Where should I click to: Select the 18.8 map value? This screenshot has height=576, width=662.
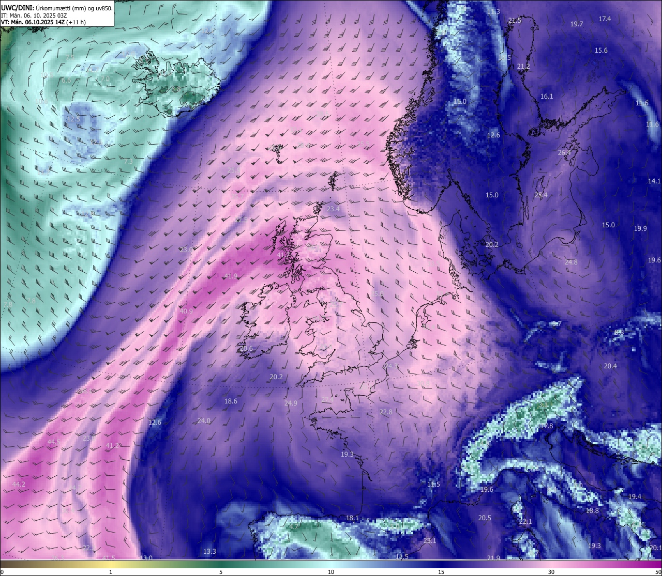coord(592,511)
